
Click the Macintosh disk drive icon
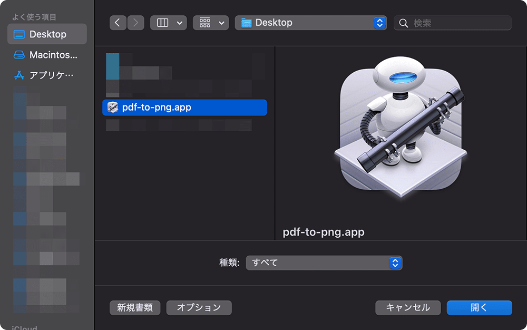[x=19, y=55]
